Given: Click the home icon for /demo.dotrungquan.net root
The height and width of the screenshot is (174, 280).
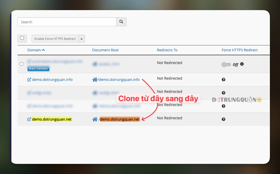Looking at the screenshot, I should pyautogui.click(x=95, y=120).
